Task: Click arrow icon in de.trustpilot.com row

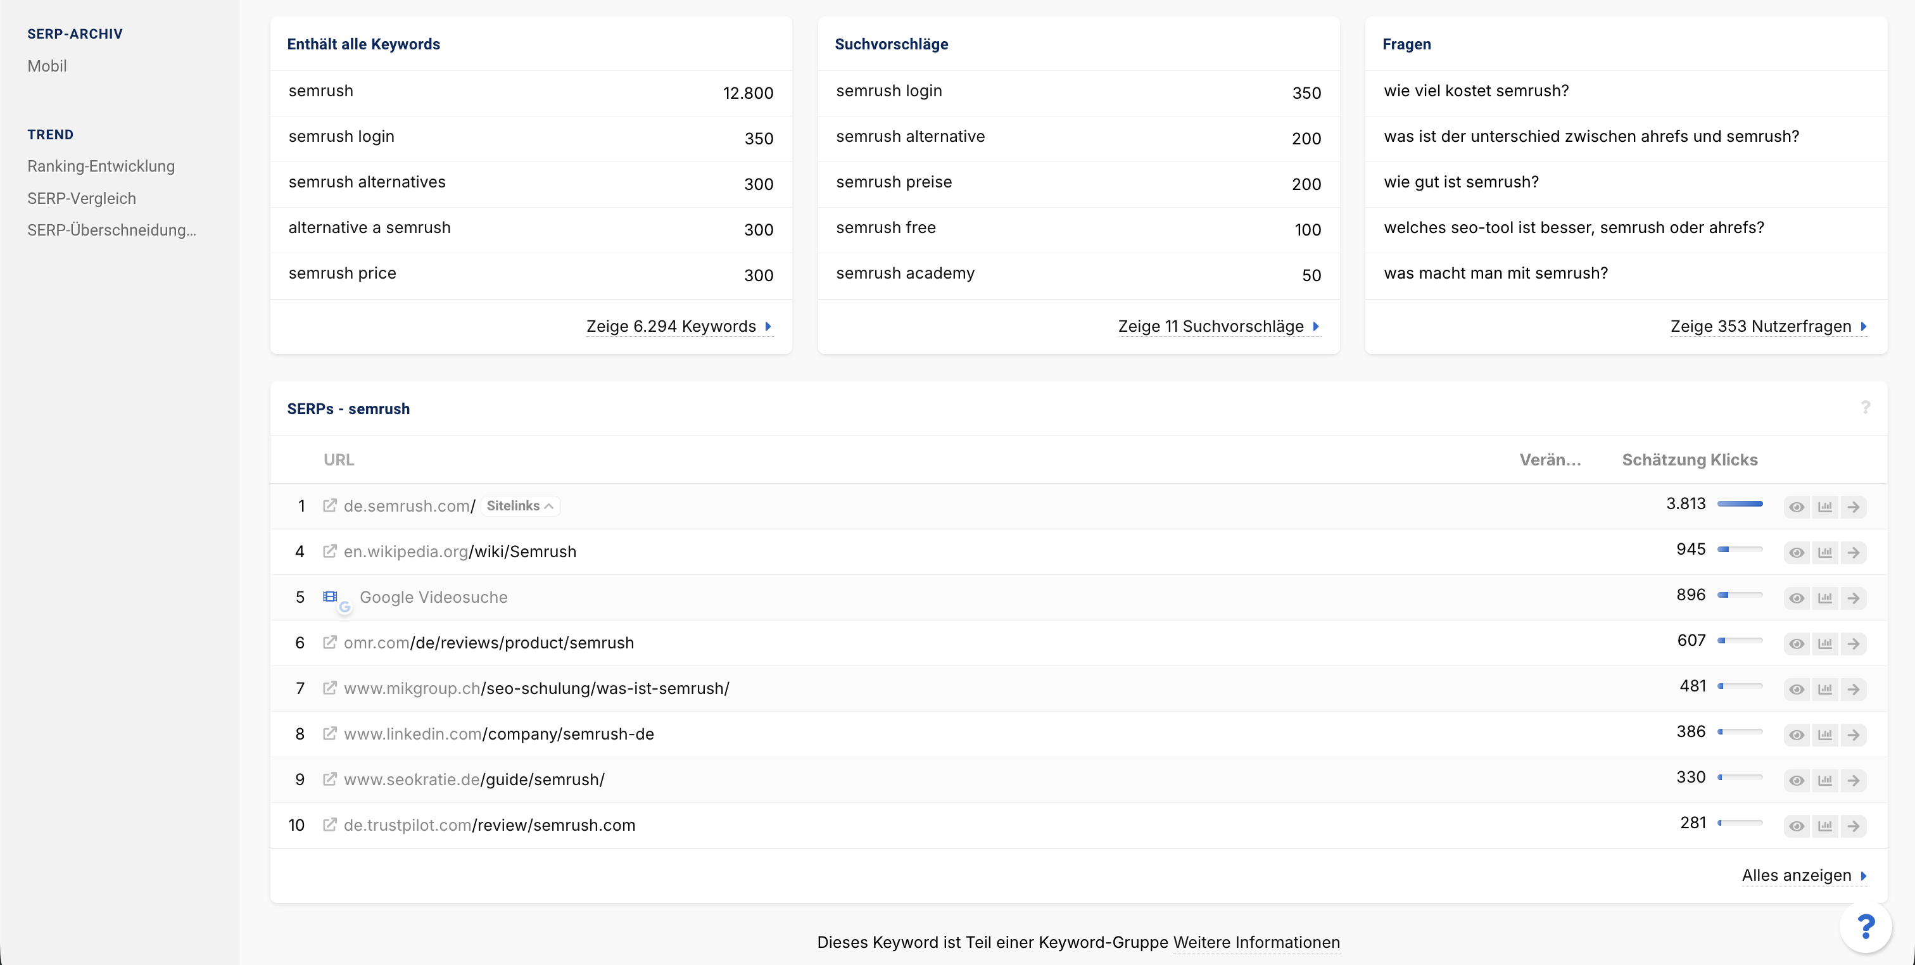Action: [1854, 826]
